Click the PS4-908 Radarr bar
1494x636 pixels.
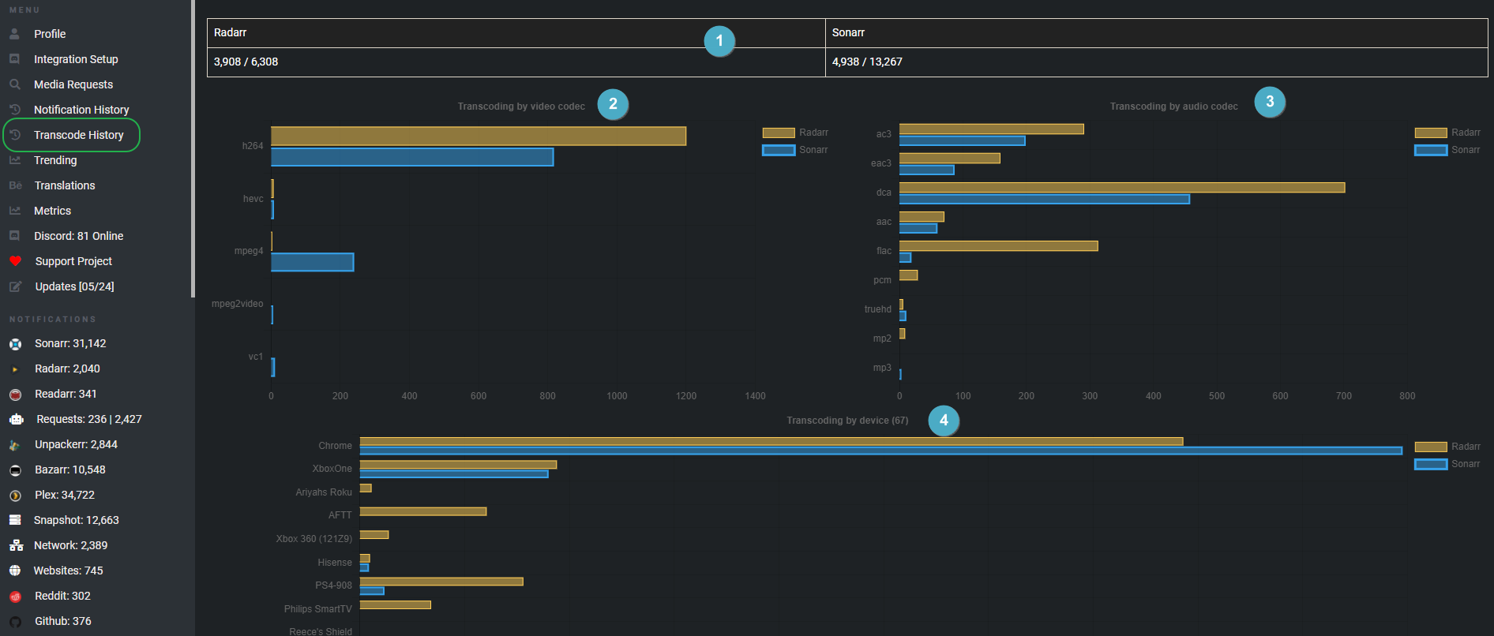pyautogui.click(x=441, y=582)
